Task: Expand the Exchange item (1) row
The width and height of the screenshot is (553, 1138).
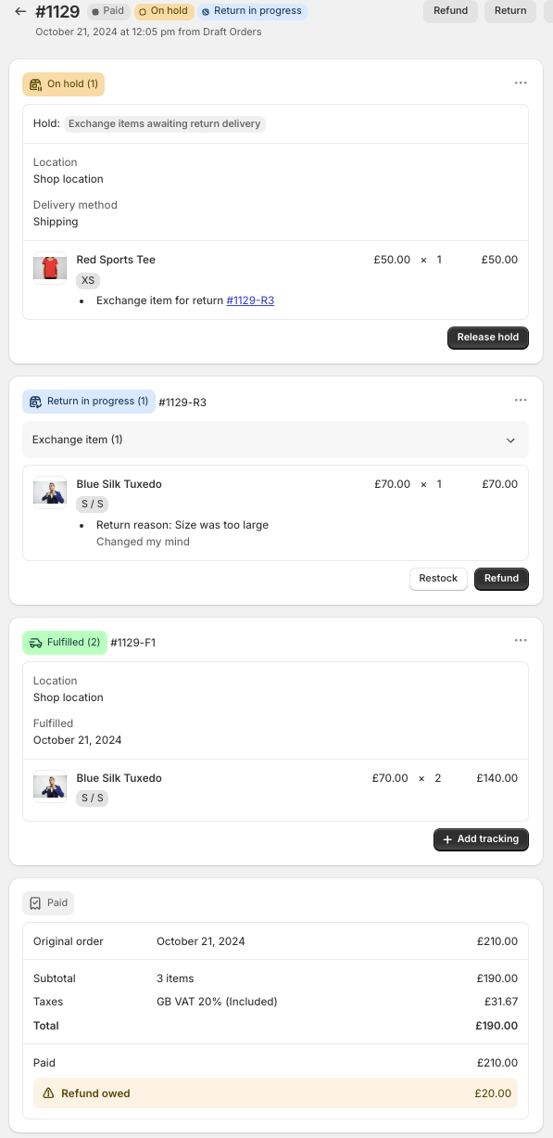Action: (x=275, y=440)
